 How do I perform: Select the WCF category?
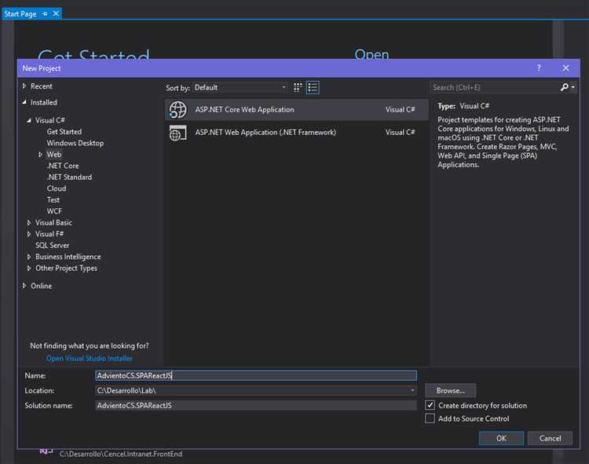pos(54,211)
